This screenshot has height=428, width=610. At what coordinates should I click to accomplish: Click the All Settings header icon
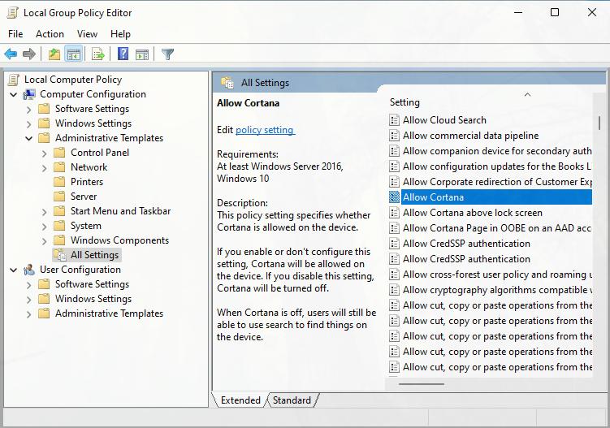[x=227, y=83]
